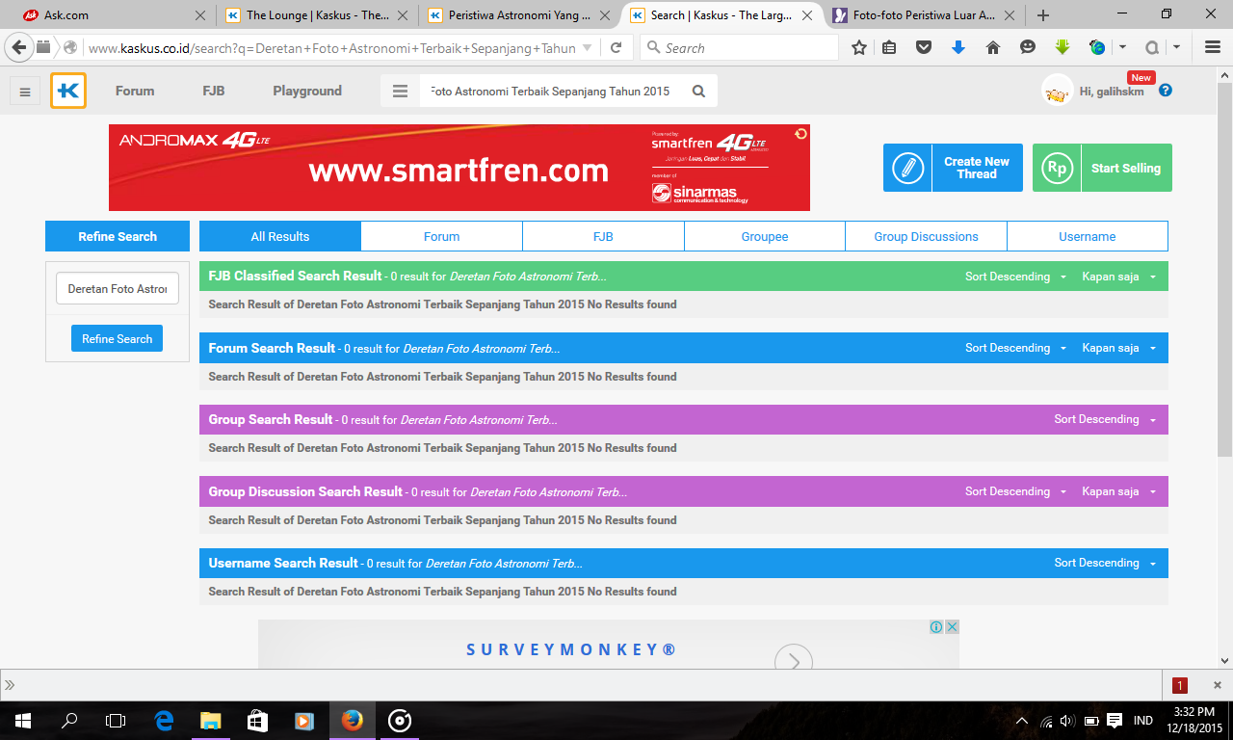Switch to the Group Discussions tab
Viewport: 1233px width, 740px height.
[926, 236]
